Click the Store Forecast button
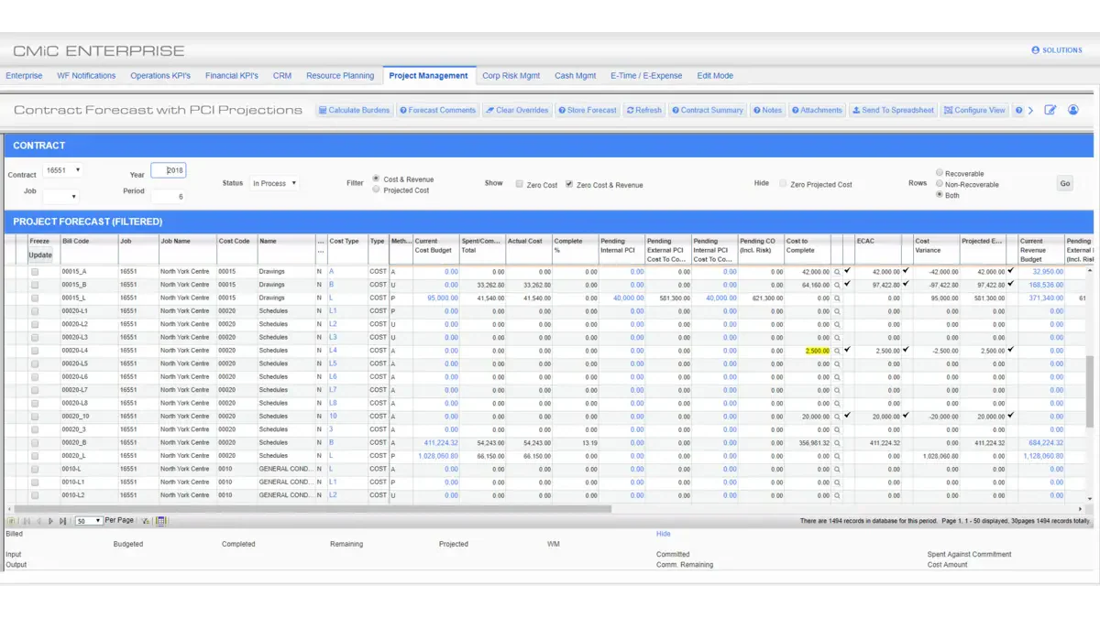Image resolution: width=1100 pixels, height=618 pixels. tap(588, 110)
